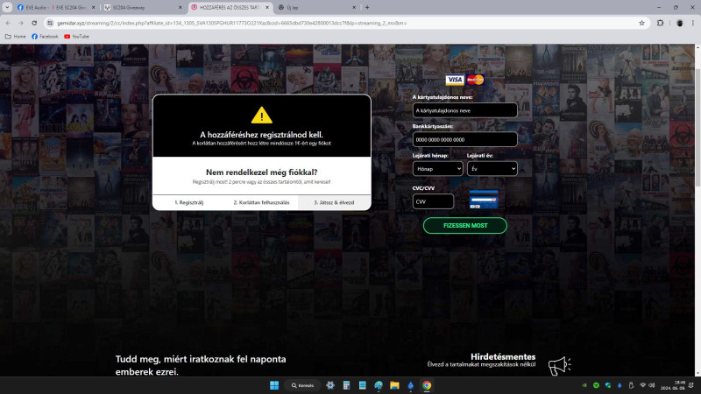Select the HOZZÁFÉRÉS AZ ÖSSZES TARTALOMHOZ tab
701x394 pixels.
(230, 7)
